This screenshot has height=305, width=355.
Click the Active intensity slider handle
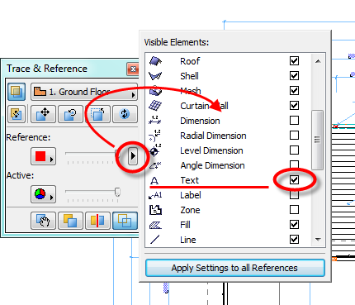117,192
